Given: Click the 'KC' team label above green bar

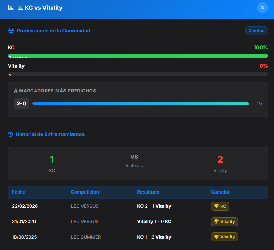Looking at the screenshot, I should point(11,48).
